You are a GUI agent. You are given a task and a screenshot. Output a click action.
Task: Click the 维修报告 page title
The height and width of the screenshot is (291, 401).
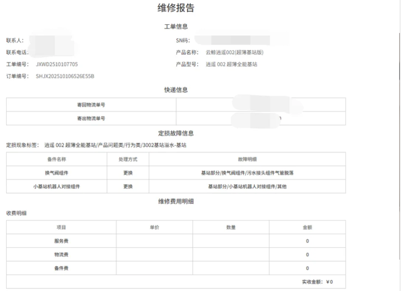[x=176, y=9]
